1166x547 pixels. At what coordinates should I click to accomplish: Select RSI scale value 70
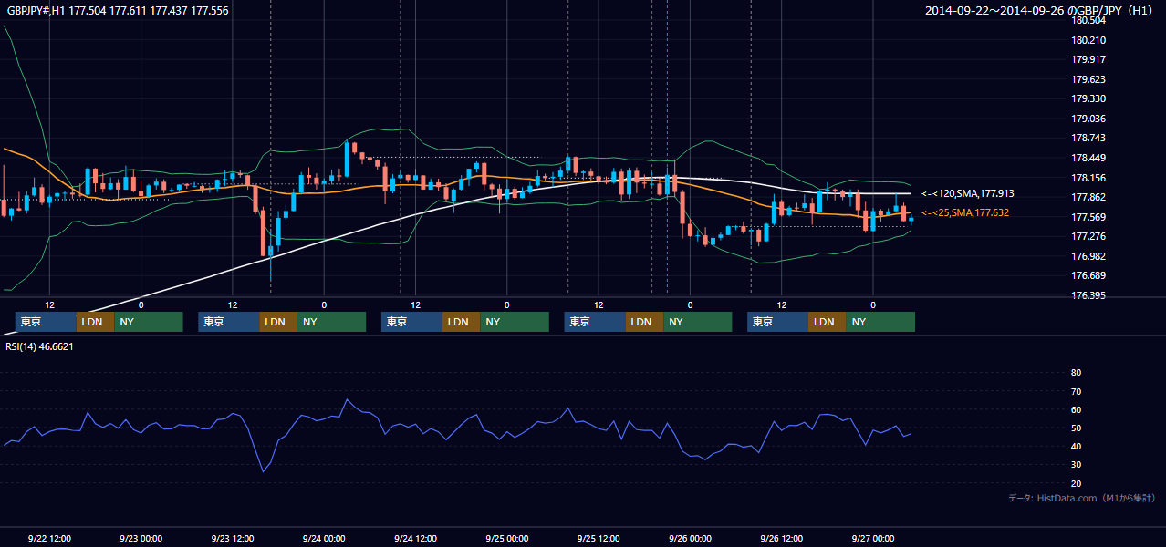coord(1077,391)
